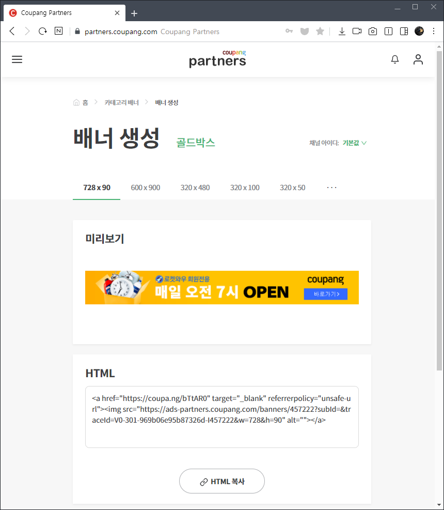The image size is (444, 510).
Task: Click scrollbar up arrow
Action: [x=439, y=47]
